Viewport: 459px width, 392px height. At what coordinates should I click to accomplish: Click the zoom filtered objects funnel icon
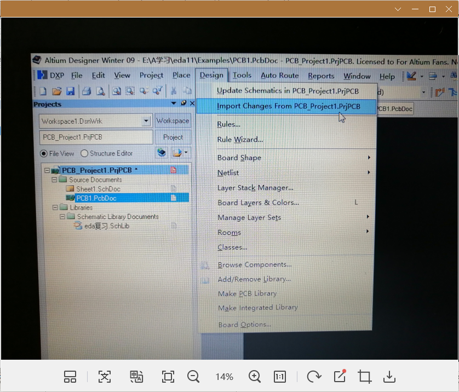click(158, 91)
